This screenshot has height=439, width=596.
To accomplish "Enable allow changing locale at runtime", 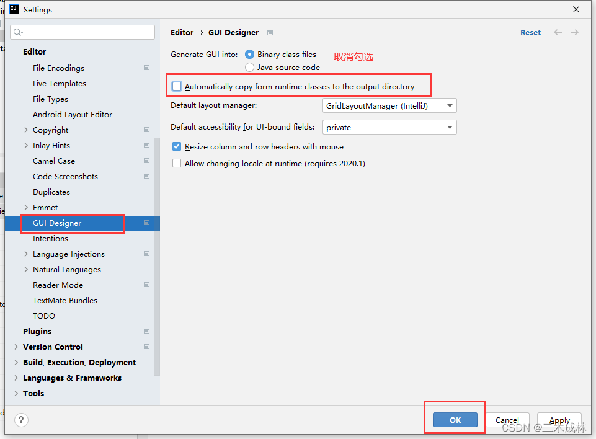I will (177, 163).
